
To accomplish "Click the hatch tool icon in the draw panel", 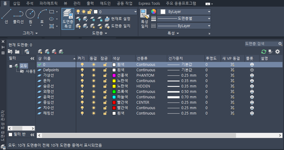I will (x=51, y=26).
